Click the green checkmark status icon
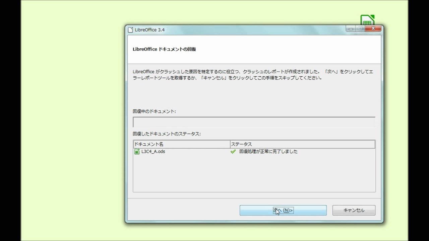 pos(233,152)
